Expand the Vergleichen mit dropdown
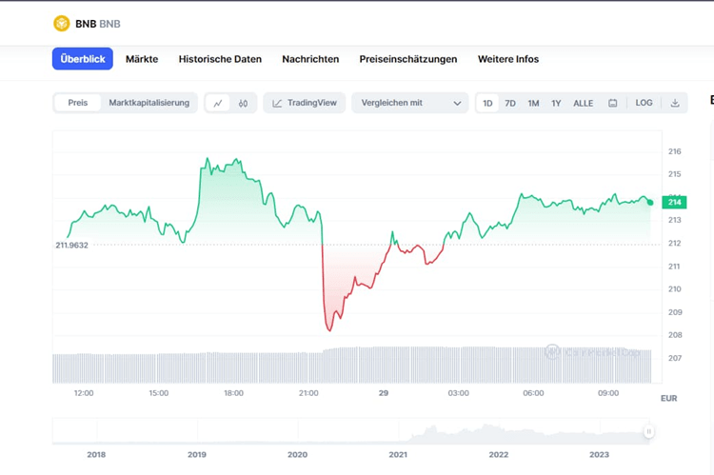The image size is (714, 475). pyautogui.click(x=409, y=103)
